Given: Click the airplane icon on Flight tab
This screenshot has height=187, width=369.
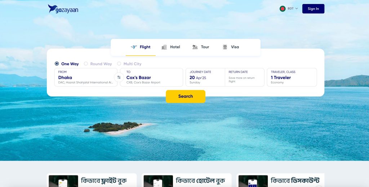Looking at the screenshot, I should (x=134, y=47).
